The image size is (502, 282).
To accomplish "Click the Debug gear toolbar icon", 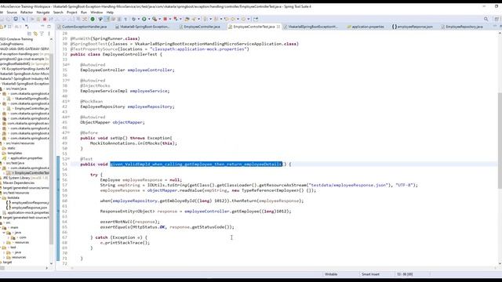I will (133, 19).
